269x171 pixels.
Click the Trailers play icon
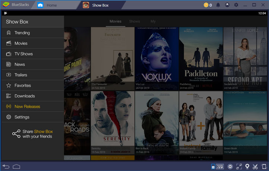tap(9, 75)
